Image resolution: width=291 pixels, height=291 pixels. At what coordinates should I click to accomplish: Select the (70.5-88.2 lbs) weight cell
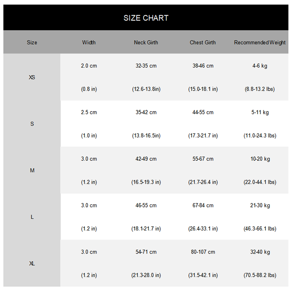click(260, 275)
